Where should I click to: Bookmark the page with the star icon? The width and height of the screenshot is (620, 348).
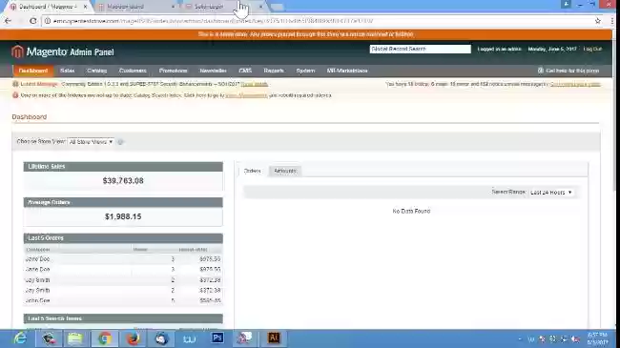tap(597, 21)
